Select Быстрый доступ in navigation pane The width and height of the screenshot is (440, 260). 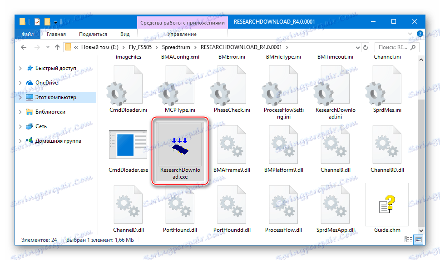click(x=55, y=68)
